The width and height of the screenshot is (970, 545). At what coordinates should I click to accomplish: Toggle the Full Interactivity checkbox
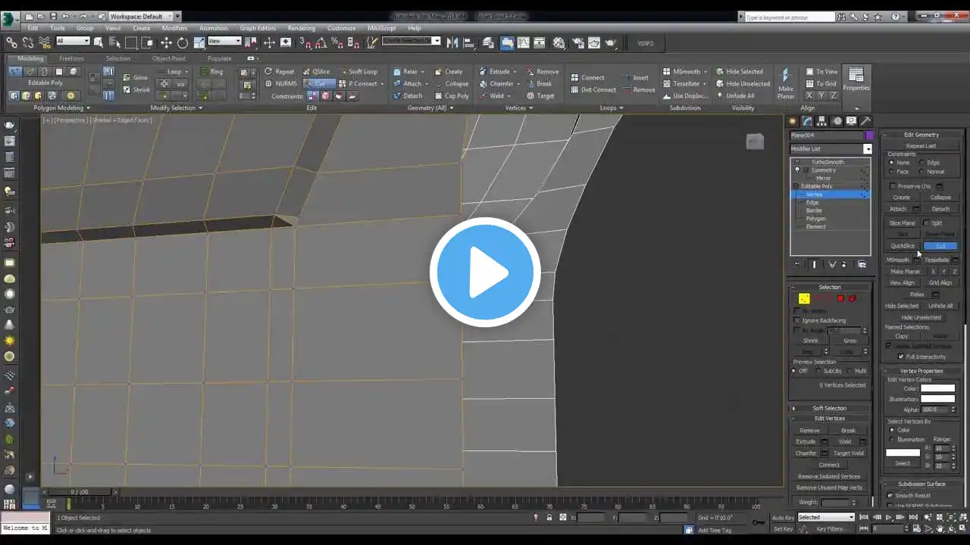click(900, 357)
